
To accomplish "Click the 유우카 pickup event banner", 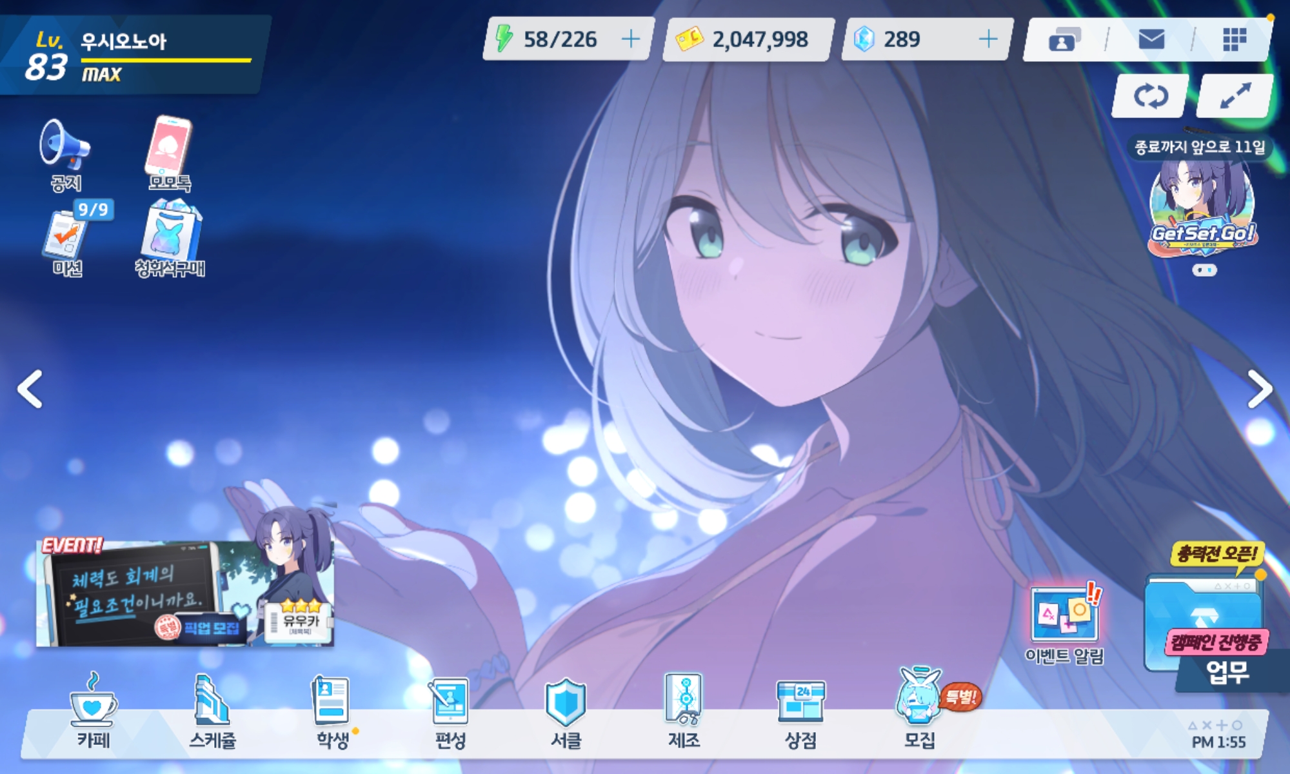I will pos(185,593).
